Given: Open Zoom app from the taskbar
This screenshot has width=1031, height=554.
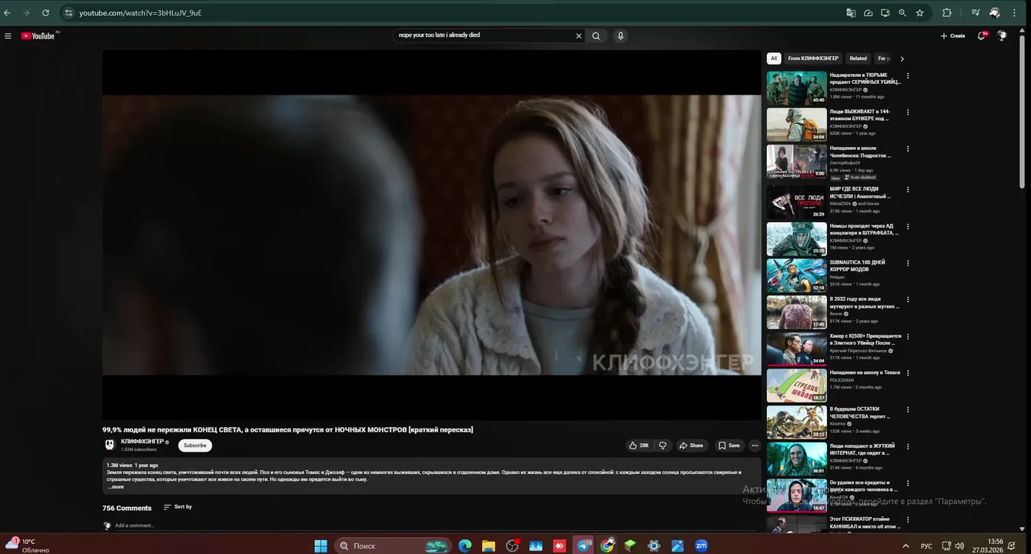Looking at the screenshot, I should click(x=701, y=546).
